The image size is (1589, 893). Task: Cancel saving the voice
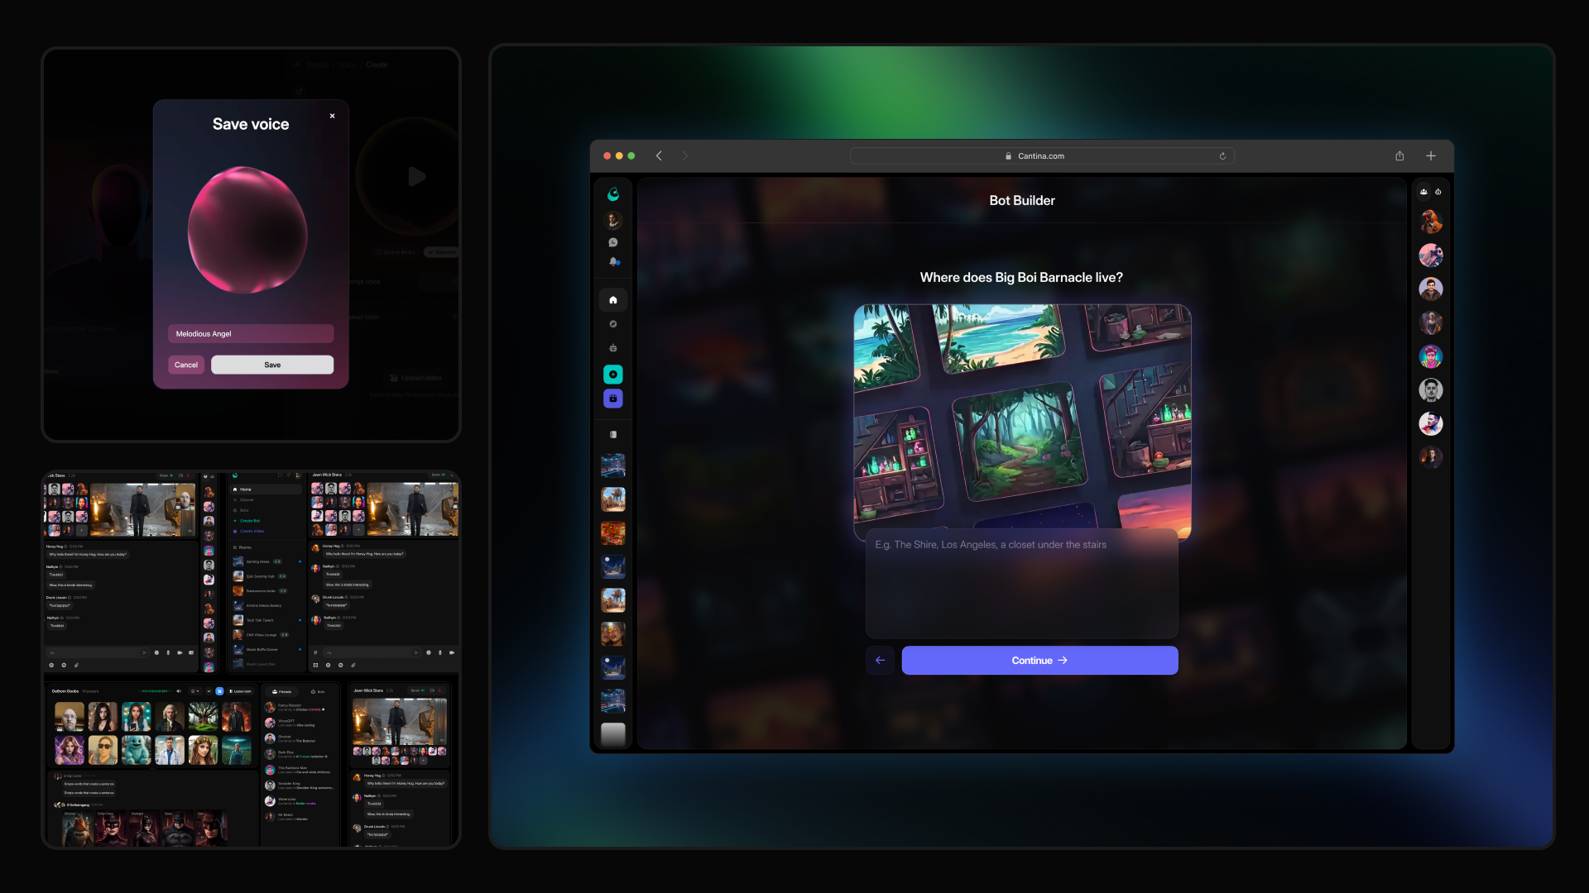click(186, 365)
